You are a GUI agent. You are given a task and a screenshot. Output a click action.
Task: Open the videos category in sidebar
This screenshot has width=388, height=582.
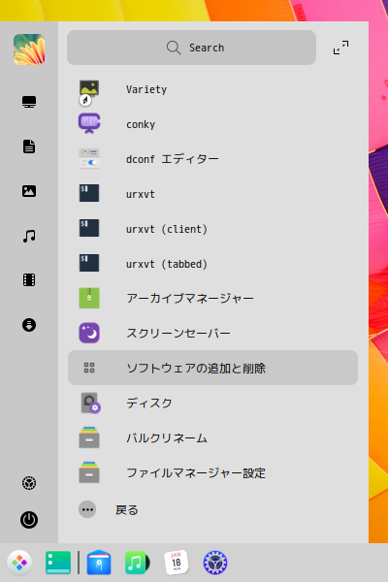tap(29, 280)
